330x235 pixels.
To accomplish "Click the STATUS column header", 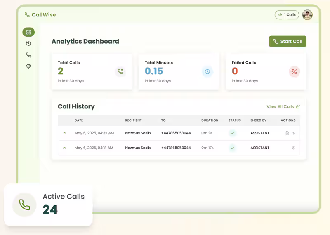I will coord(234,120).
